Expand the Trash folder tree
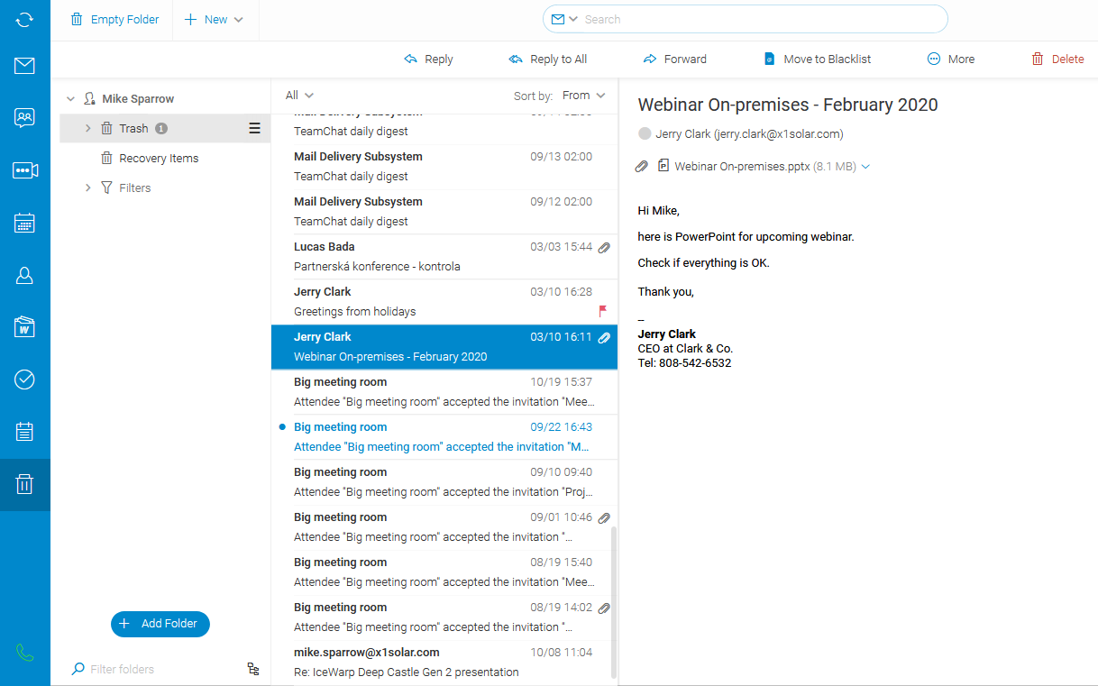The image size is (1098, 686). (87, 128)
